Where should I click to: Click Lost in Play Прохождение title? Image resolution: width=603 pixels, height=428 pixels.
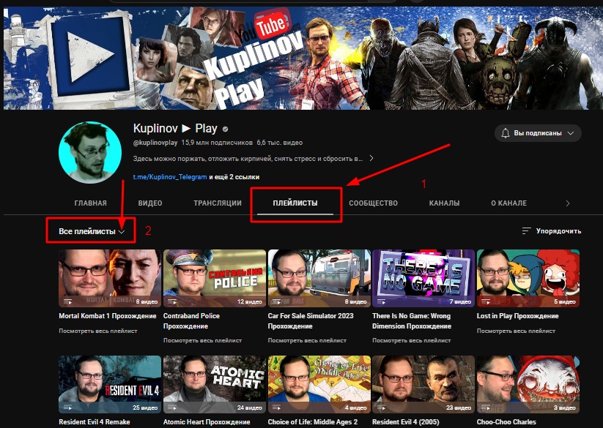pyautogui.click(x=517, y=316)
